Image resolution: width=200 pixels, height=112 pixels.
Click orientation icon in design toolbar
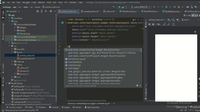click(173, 20)
